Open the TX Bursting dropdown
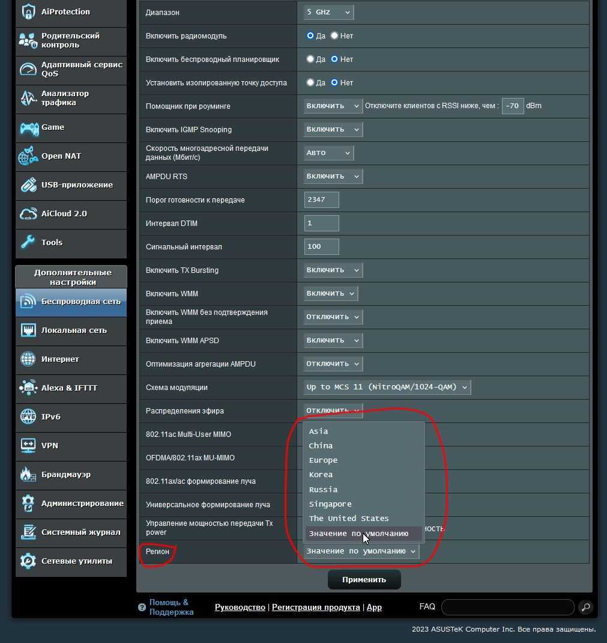This screenshot has height=643, width=607. pos(333,270)
